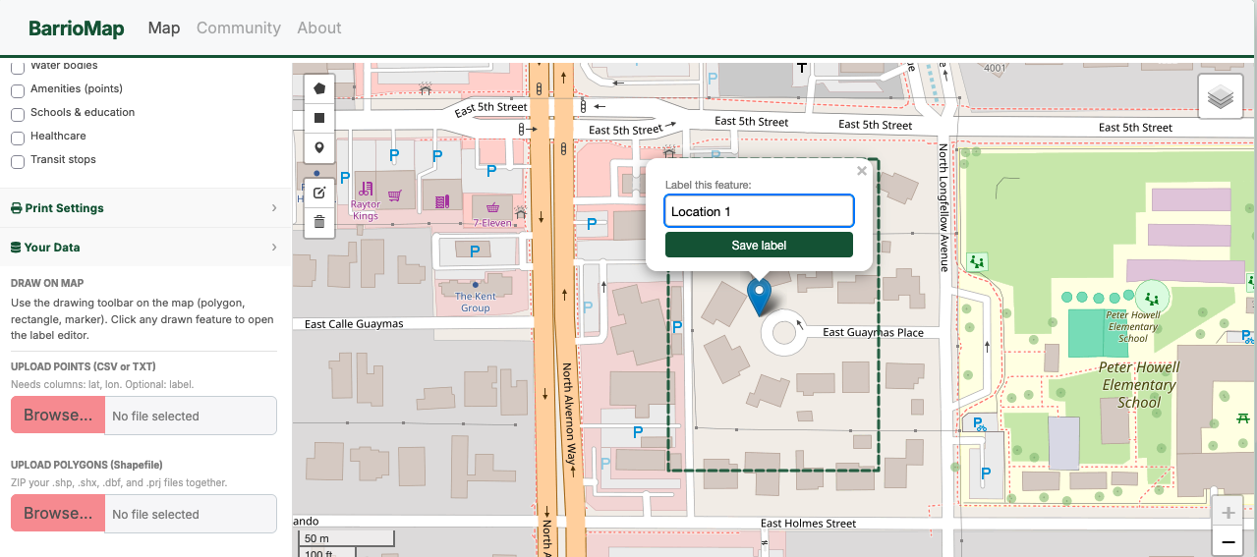1257x557 pixels.
Task: Click the East Holmes Street label
Action: 808,524
